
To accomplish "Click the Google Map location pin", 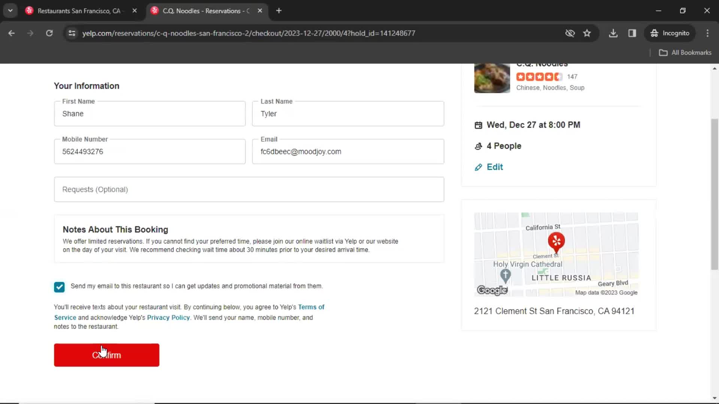I will pyautogui.click(x=556, y=242).
